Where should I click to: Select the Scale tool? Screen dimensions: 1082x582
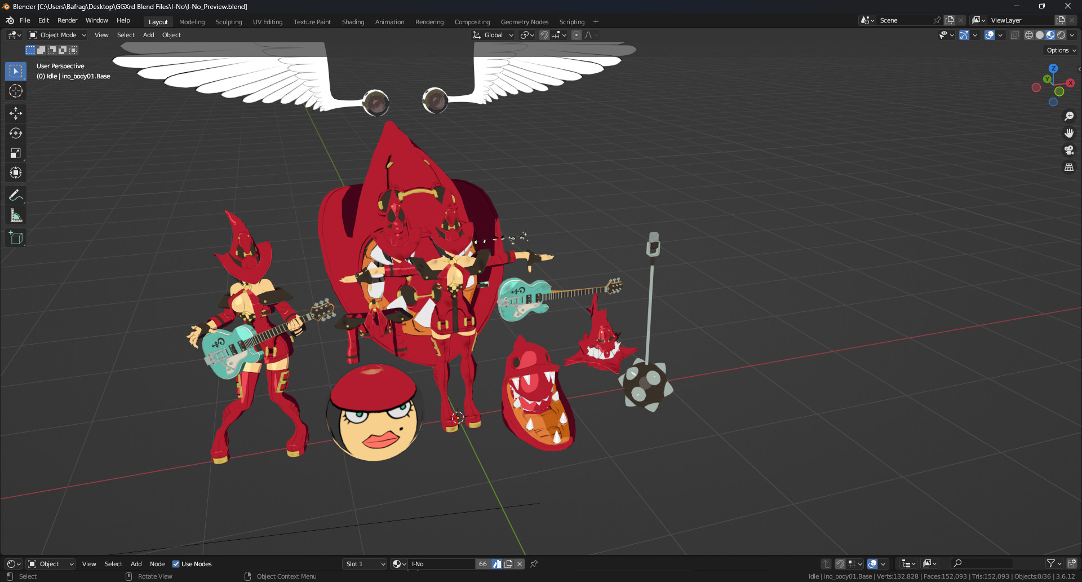pos(15,153)
